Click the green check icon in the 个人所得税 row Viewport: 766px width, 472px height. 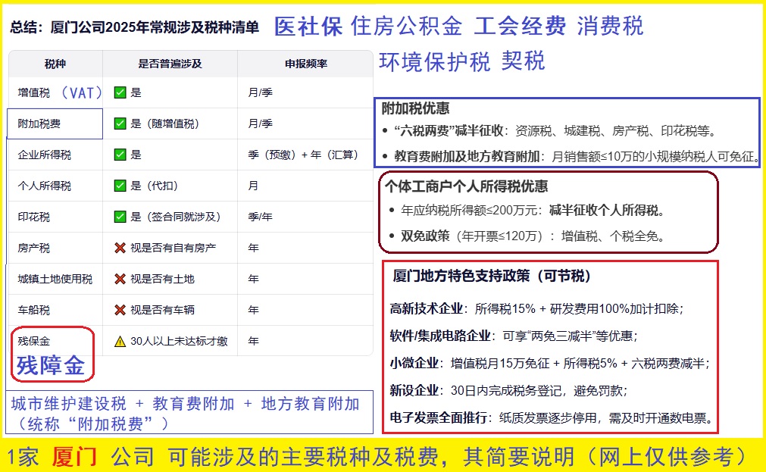coord(120,186)
